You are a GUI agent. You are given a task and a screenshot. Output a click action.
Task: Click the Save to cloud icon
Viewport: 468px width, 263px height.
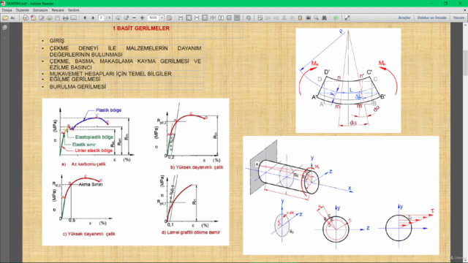pyautogui.click(x=50, y=18)
